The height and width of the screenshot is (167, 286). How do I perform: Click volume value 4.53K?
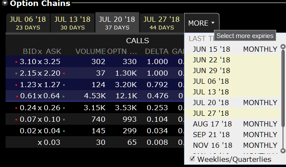tap(95, 96)
